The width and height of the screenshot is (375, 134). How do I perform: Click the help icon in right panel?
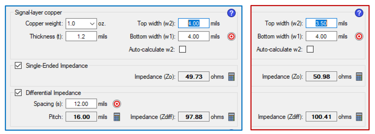pos(359,13)
